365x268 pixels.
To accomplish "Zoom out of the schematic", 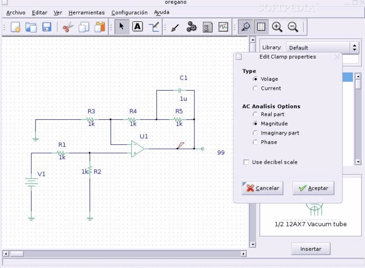I will point(293,27).
